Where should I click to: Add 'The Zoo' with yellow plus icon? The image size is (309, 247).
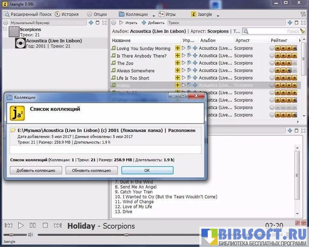pyautogui.click(x=177, y=63)
